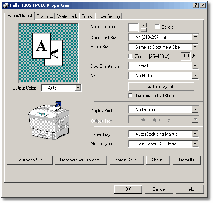Screen dimensions: 213x203
Task: Click the Help button
Action: (190, 189)
